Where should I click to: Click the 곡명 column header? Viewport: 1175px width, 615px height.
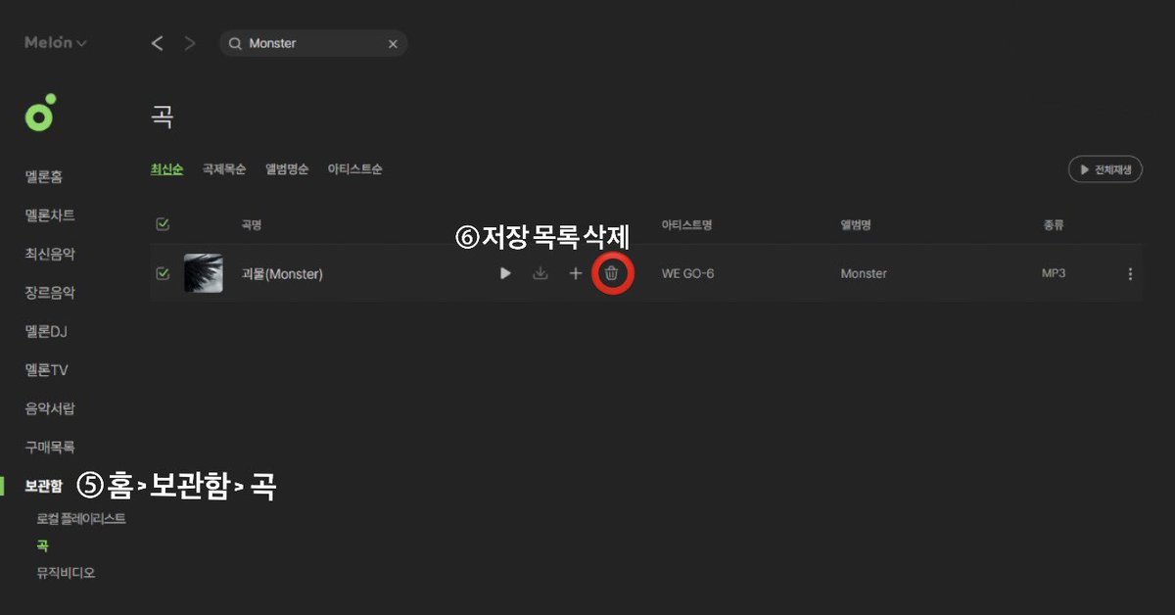[251, 225]
